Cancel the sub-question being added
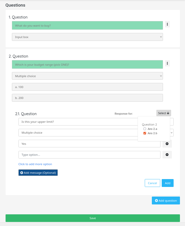 point(152,183)
